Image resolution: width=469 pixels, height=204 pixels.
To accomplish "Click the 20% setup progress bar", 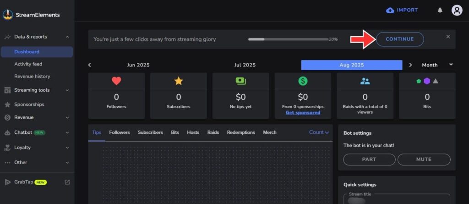I will (x=289, y=39).
